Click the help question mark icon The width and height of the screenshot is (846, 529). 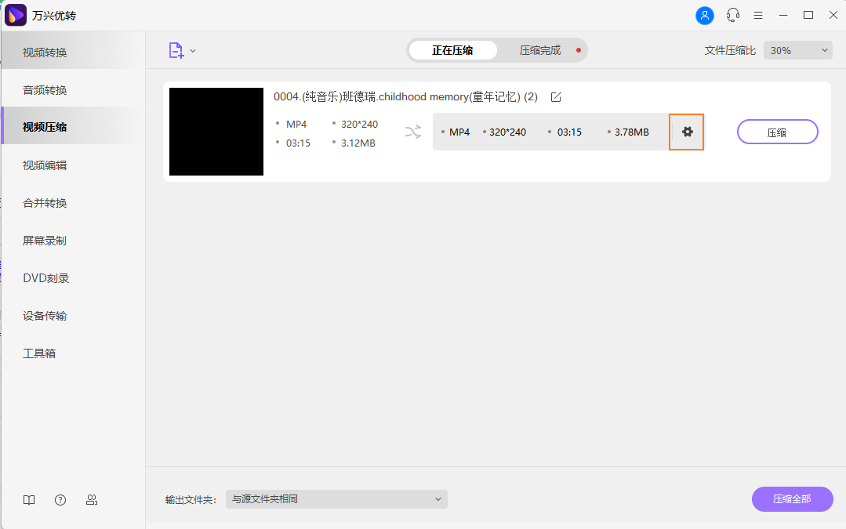60,499
